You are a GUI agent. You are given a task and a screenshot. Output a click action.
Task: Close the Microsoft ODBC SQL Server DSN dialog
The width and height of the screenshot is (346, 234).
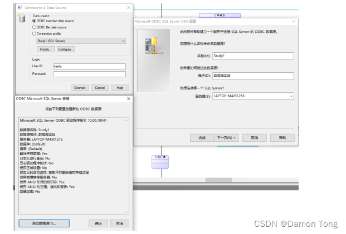(294, 21)
